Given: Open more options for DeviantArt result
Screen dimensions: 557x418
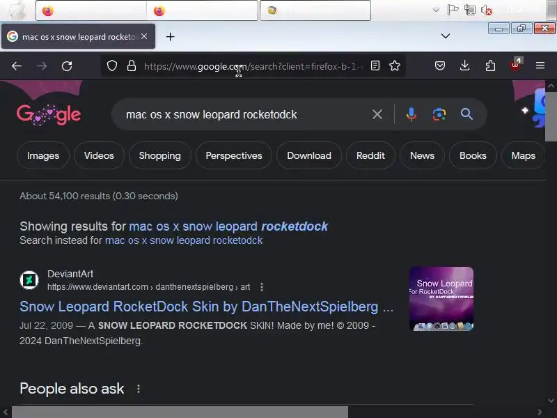Looking at the screenshot, I should pyautogui.click(x=262, y=287).
